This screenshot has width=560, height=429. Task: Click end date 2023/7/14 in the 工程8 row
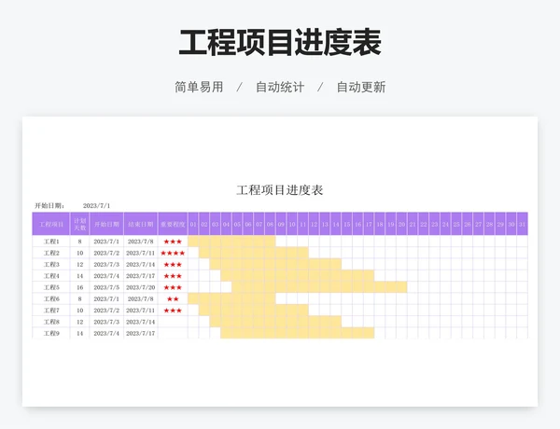140,322
